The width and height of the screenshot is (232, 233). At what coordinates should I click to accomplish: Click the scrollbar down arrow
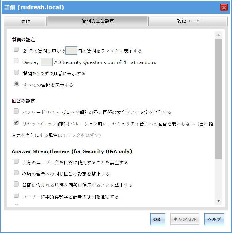coord(218,201)
